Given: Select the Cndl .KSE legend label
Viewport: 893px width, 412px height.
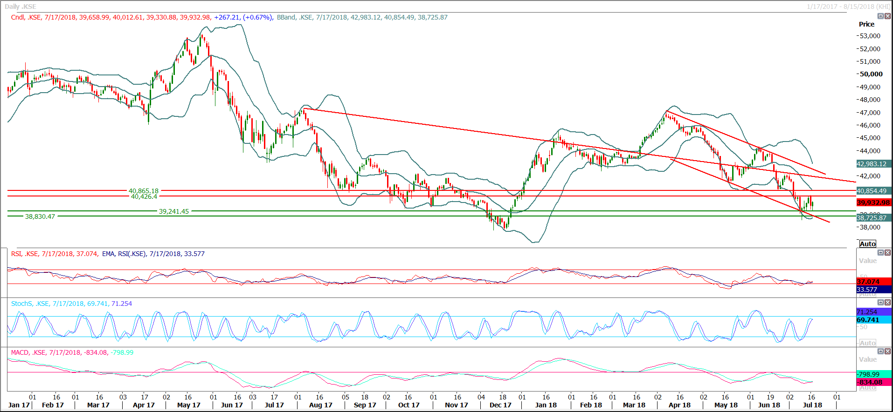Looking at the screenshot, I should [x=26, y=17].
